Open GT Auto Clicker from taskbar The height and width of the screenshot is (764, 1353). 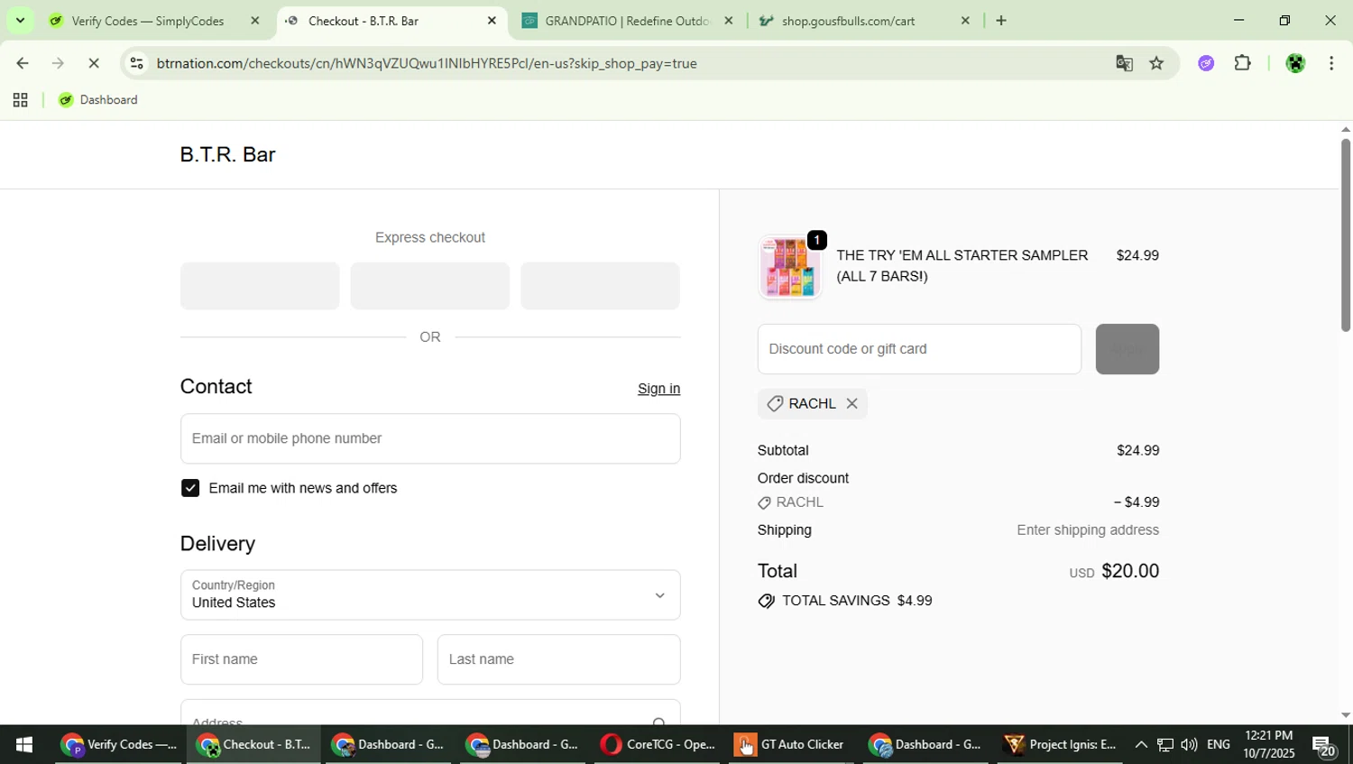pyautogui.click(x=792, y=745)
